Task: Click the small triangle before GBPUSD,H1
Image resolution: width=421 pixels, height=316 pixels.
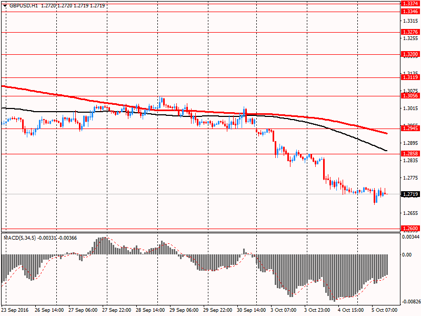Action: pyautogui.click(x=5, y=6)
